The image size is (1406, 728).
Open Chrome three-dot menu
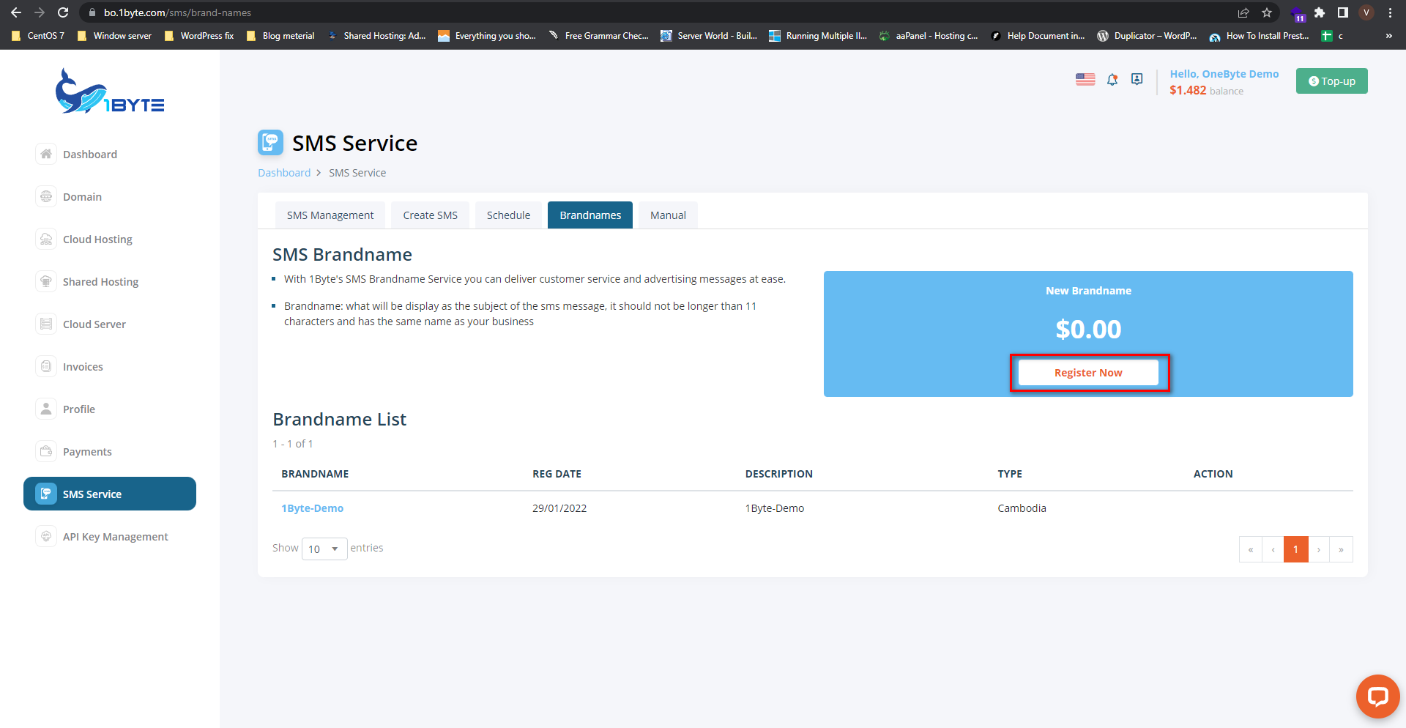tap(1390, 12)
